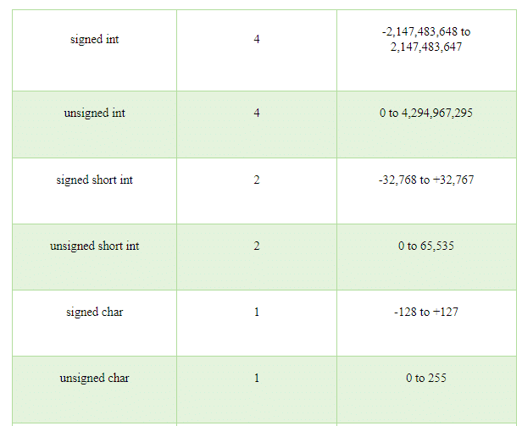
Task: Click size value 2 for unsigned short int
Action: tap(257, 246)
